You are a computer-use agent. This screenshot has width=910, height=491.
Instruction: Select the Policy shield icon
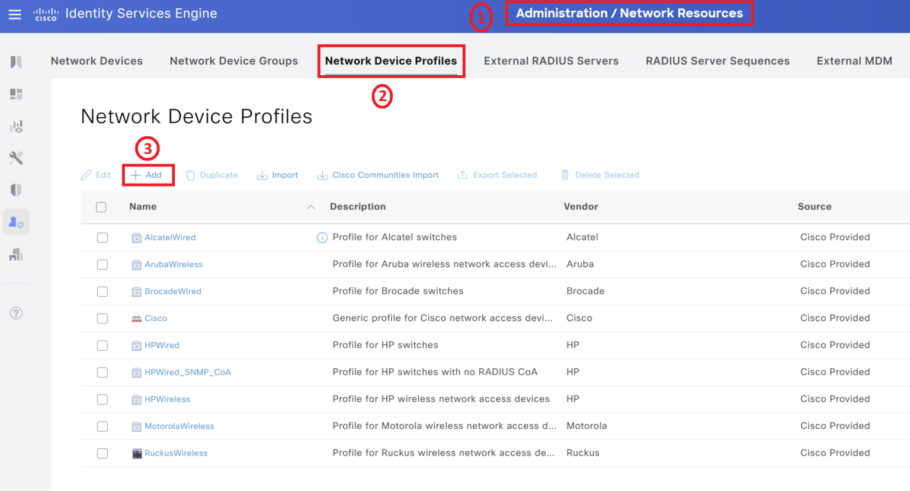click(16, 190)
